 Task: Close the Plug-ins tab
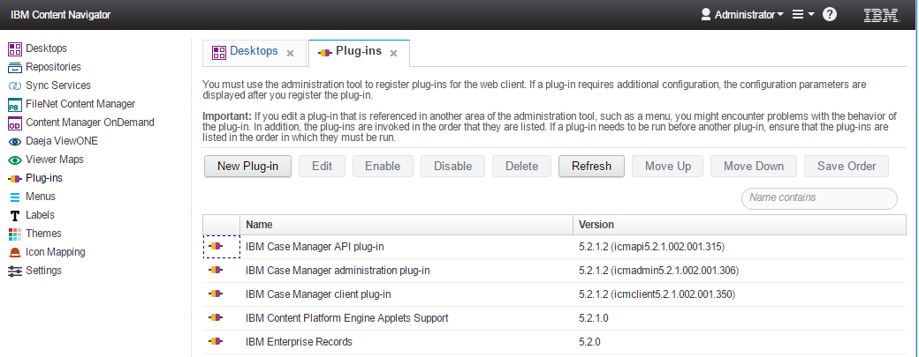[394, 53]
